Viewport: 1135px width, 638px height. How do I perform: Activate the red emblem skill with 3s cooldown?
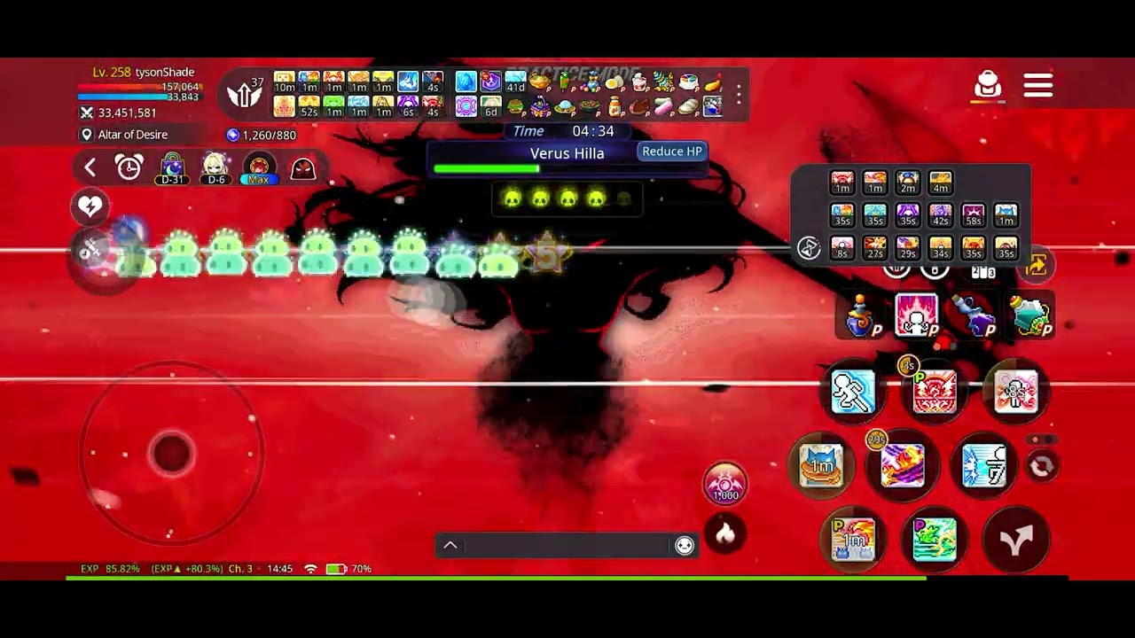pyautogui.click(x=935, y=391)
